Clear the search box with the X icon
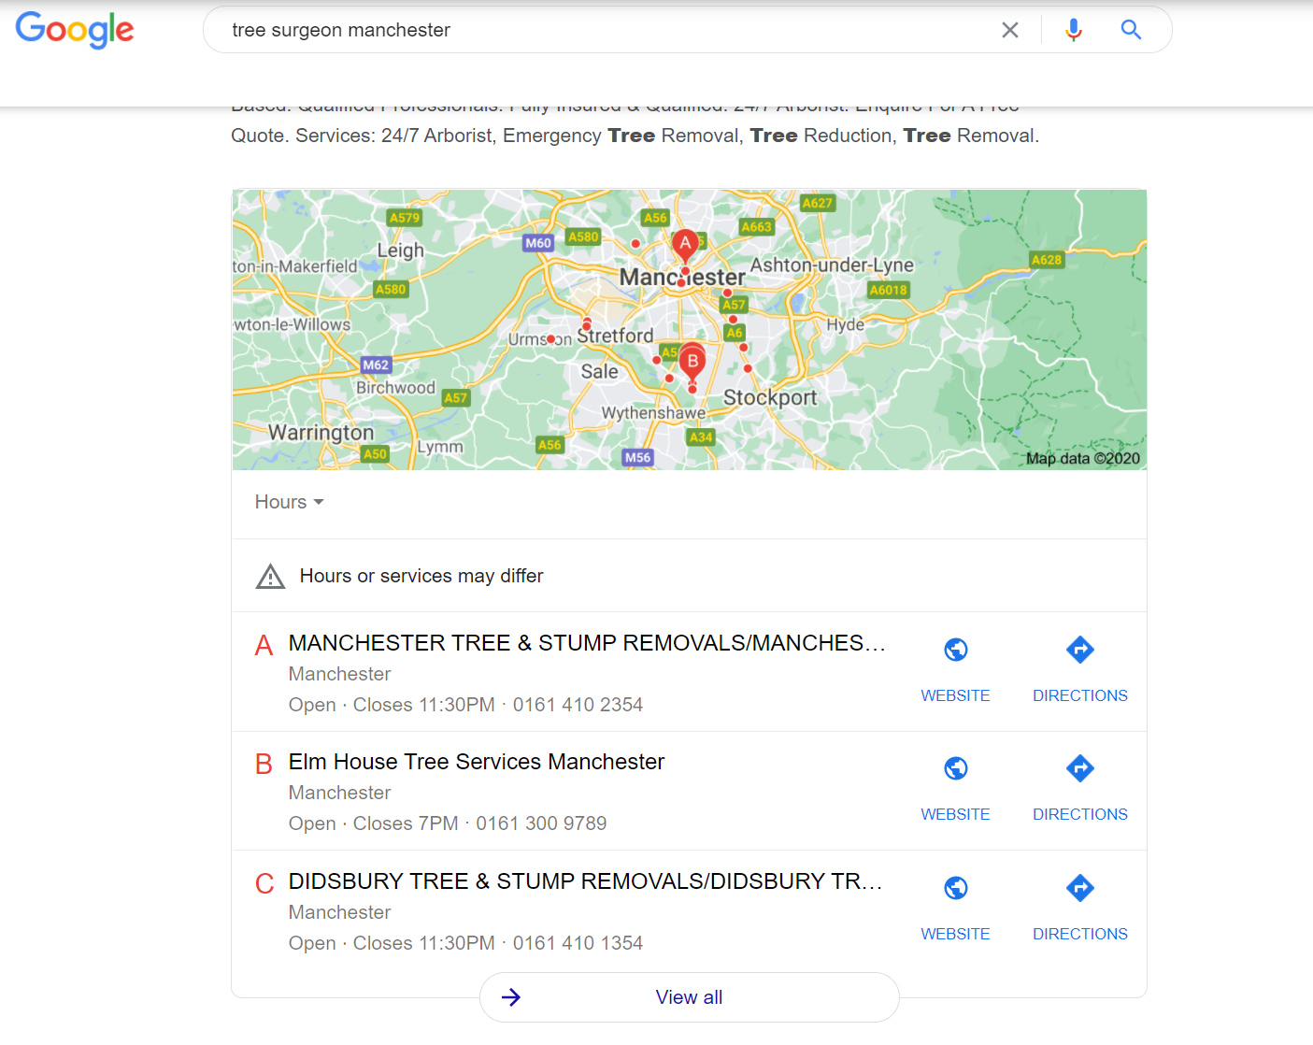 [1010, 30]
